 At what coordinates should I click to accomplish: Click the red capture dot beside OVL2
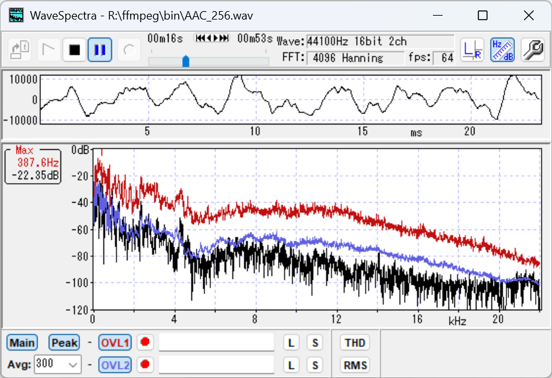click(145, 364)
